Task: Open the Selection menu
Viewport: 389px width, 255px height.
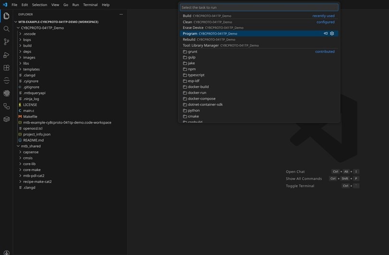Action: (x=39, y=5)
